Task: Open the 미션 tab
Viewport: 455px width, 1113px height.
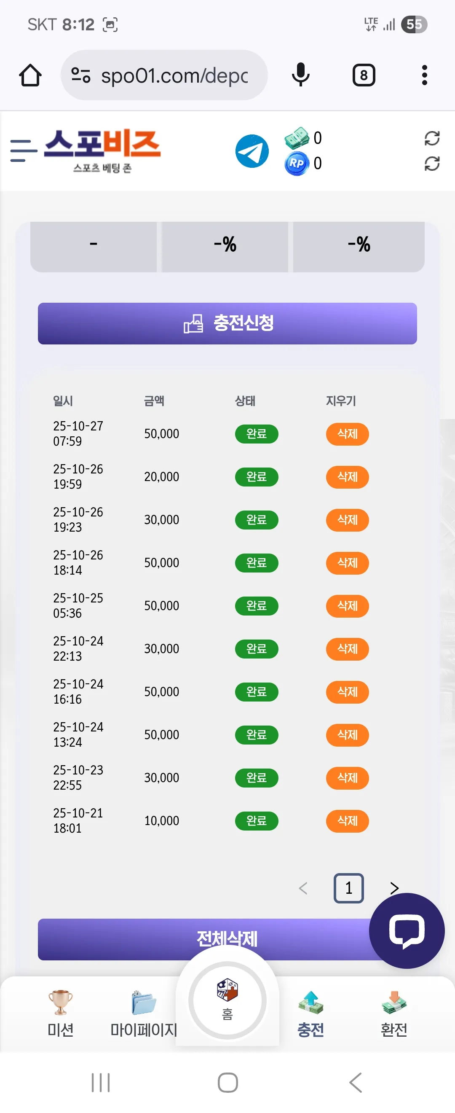Action: [60, 1014]
